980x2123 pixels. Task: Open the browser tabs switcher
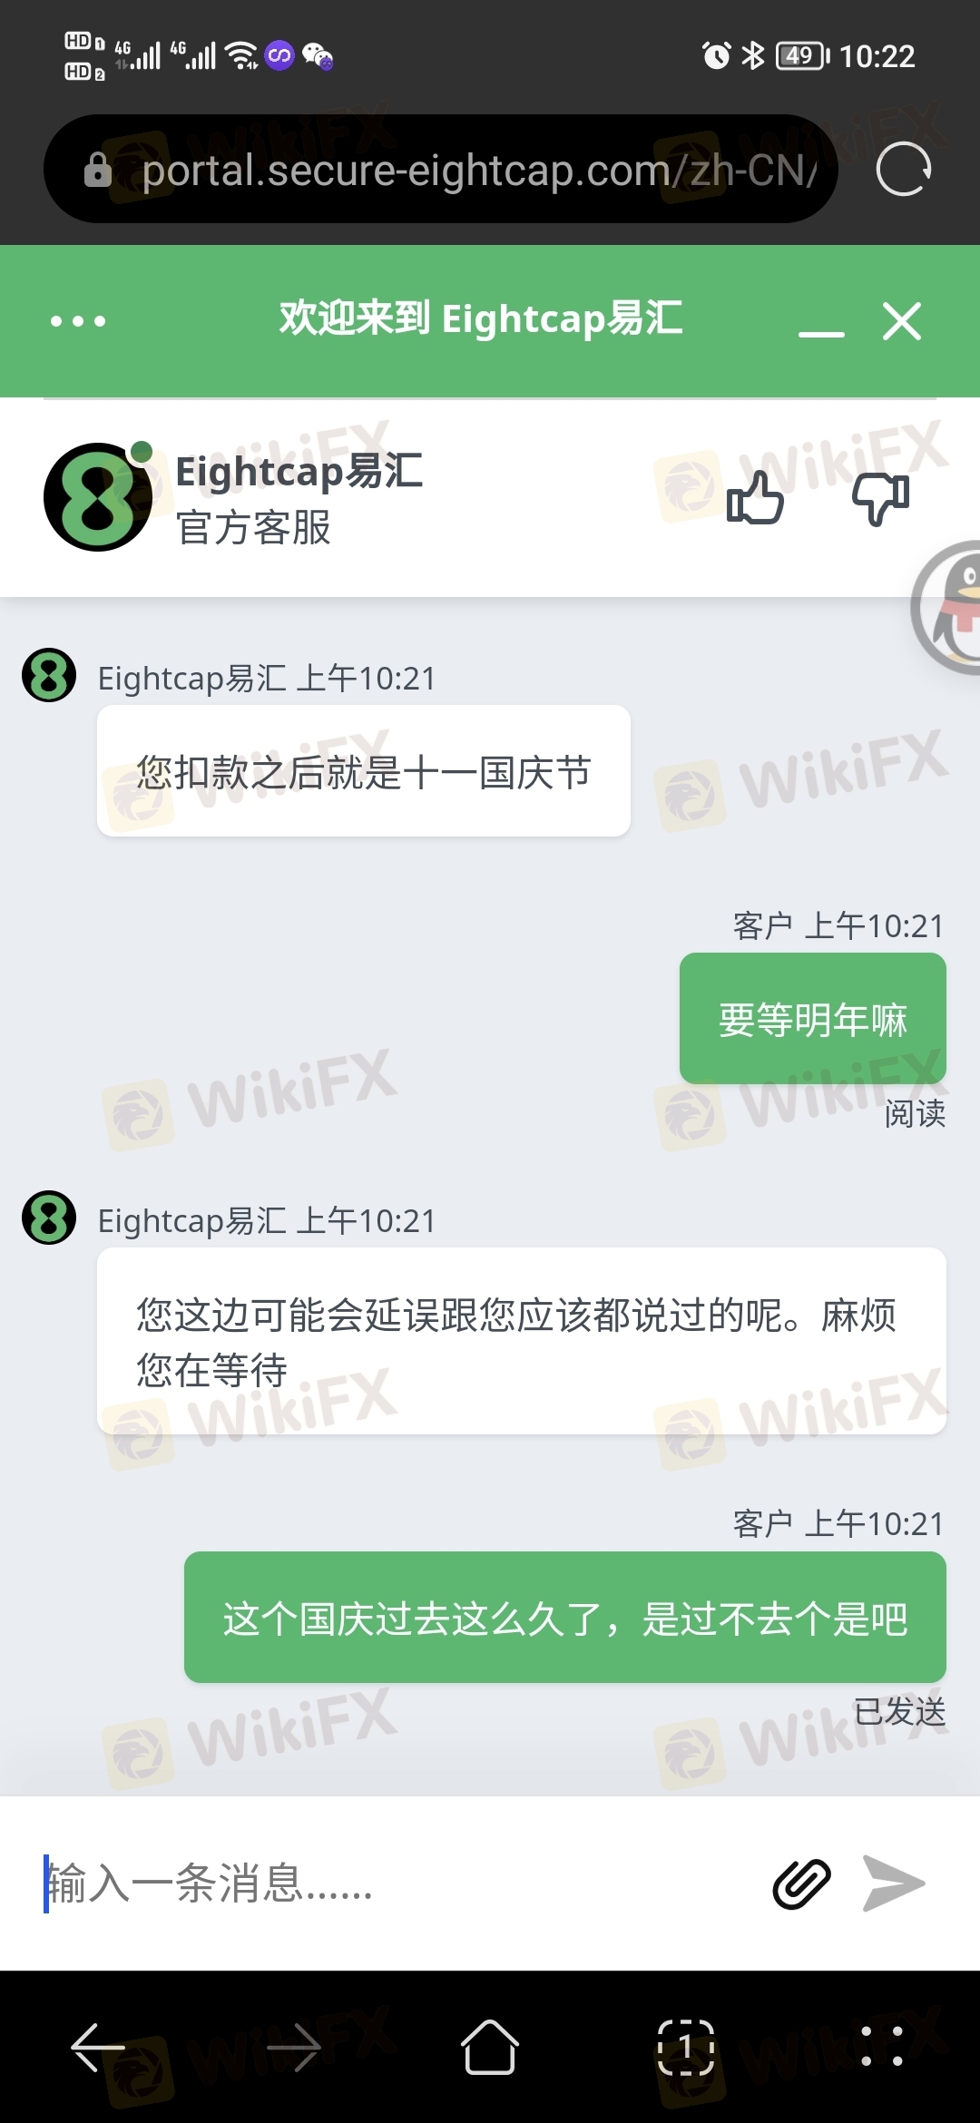click(x=686, y=2048)
